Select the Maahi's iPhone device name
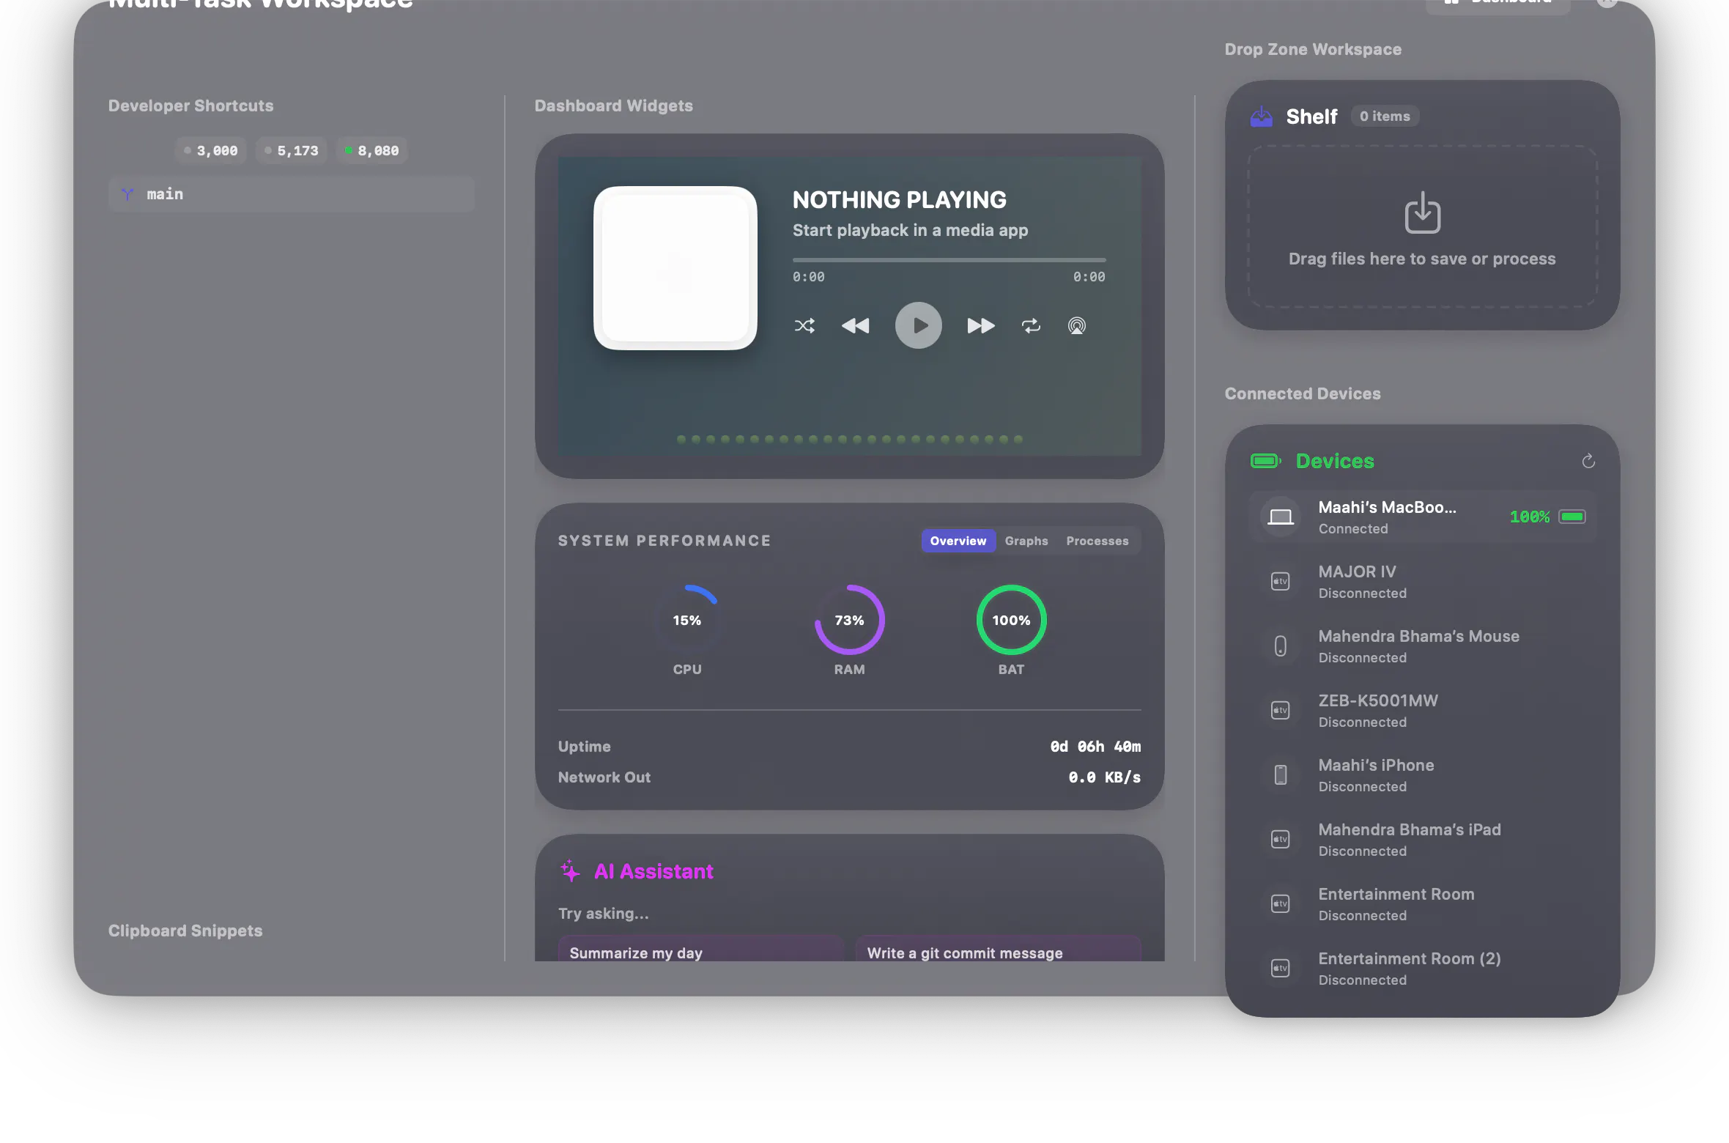The height and width of the screenshot is (1143, 1729). click(x=1376, y=765)
